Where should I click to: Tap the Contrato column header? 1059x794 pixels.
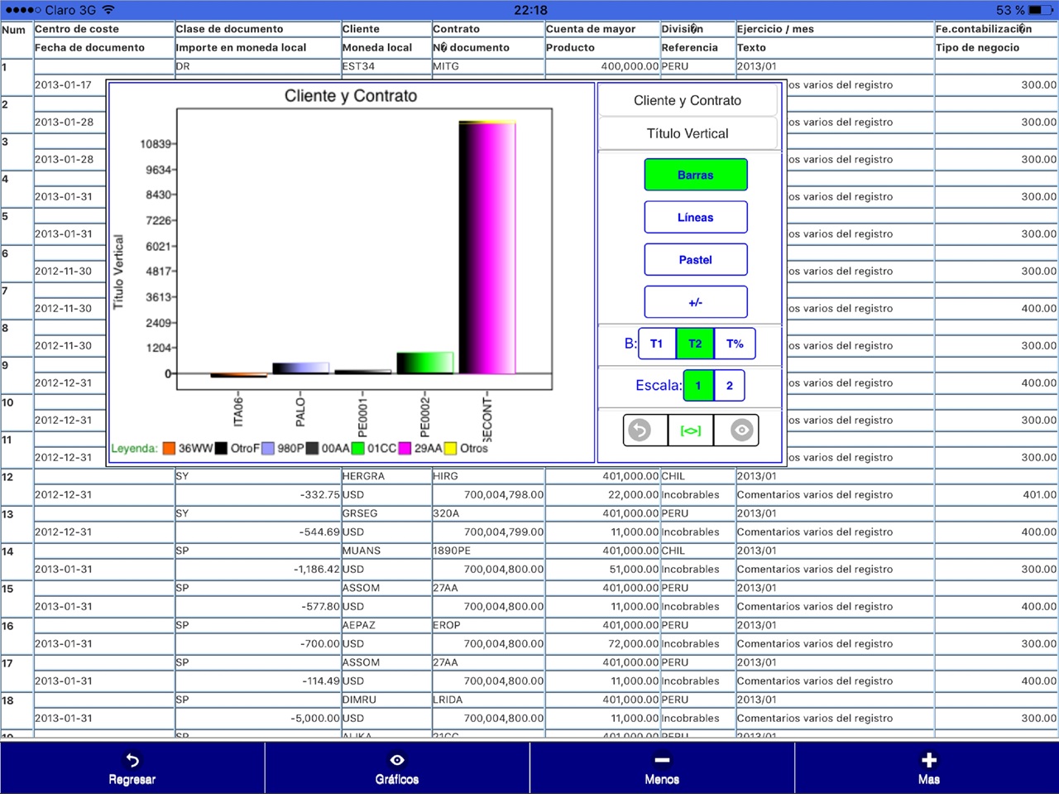coord(488,29)
